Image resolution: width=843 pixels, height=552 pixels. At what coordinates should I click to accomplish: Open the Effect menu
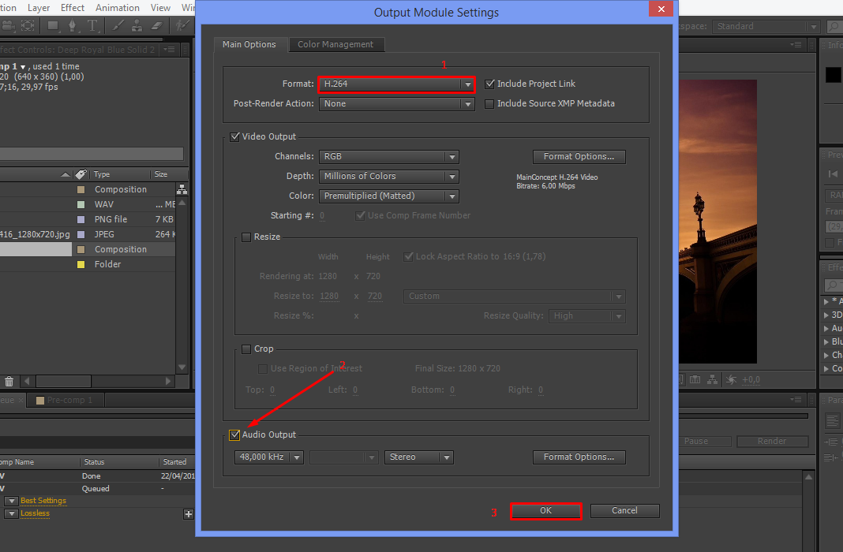[73, 8]
